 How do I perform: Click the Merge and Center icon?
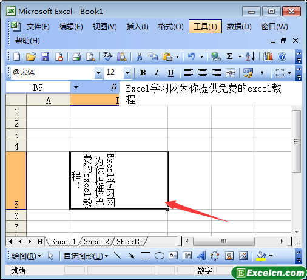coord(231,72)
